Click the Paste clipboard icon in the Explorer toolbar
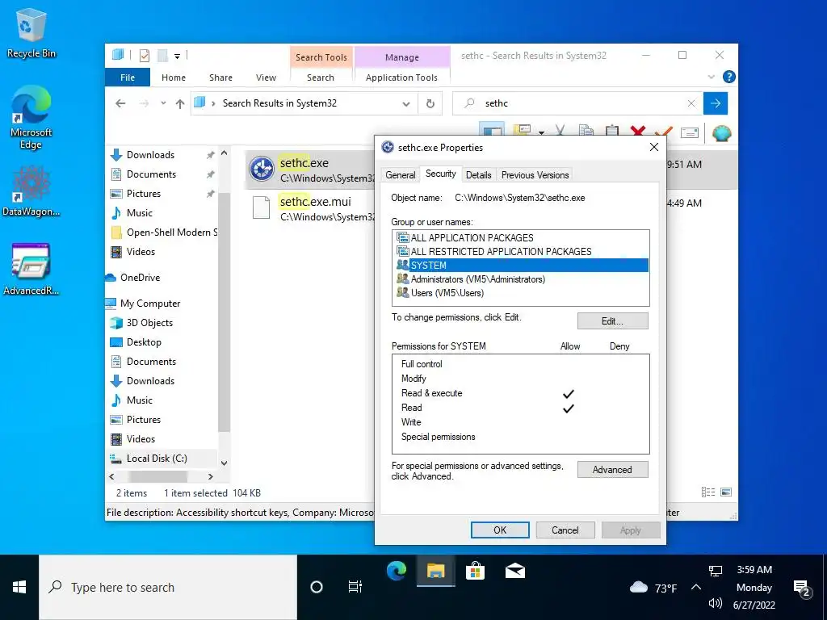This screenshot has height=620, width=827. 612,132
